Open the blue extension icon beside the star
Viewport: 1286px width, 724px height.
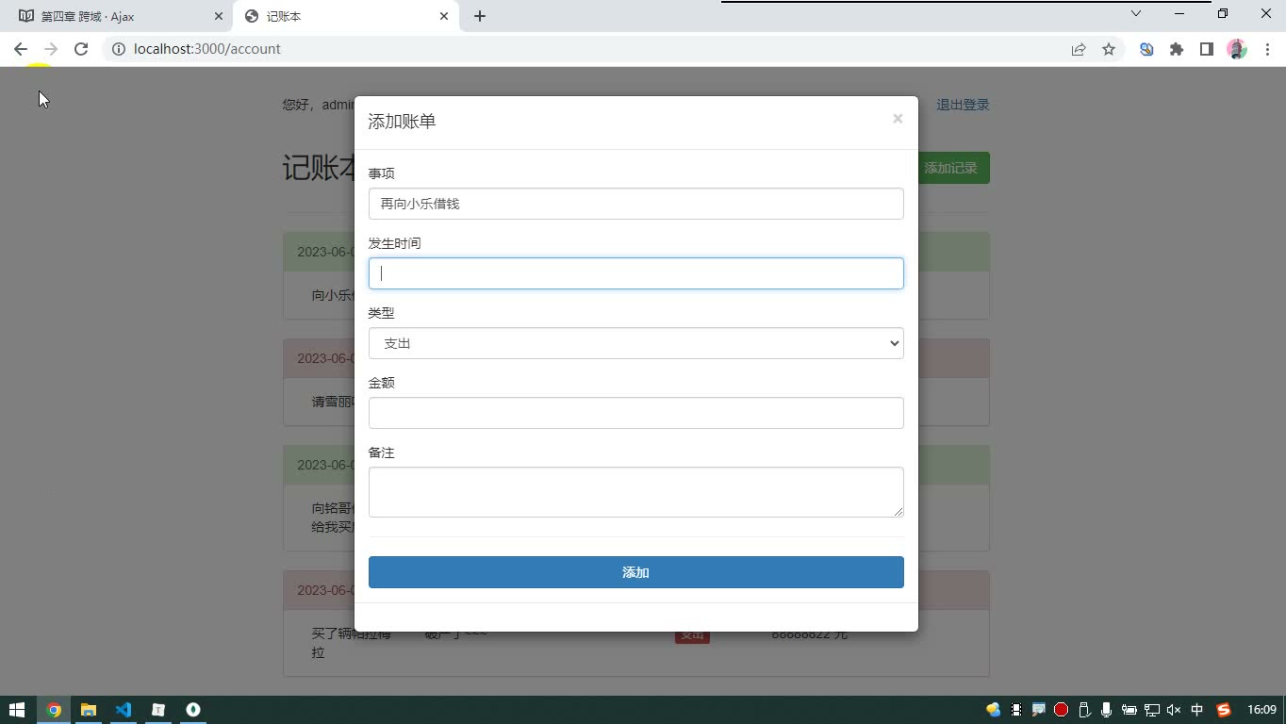(1146, 49)
